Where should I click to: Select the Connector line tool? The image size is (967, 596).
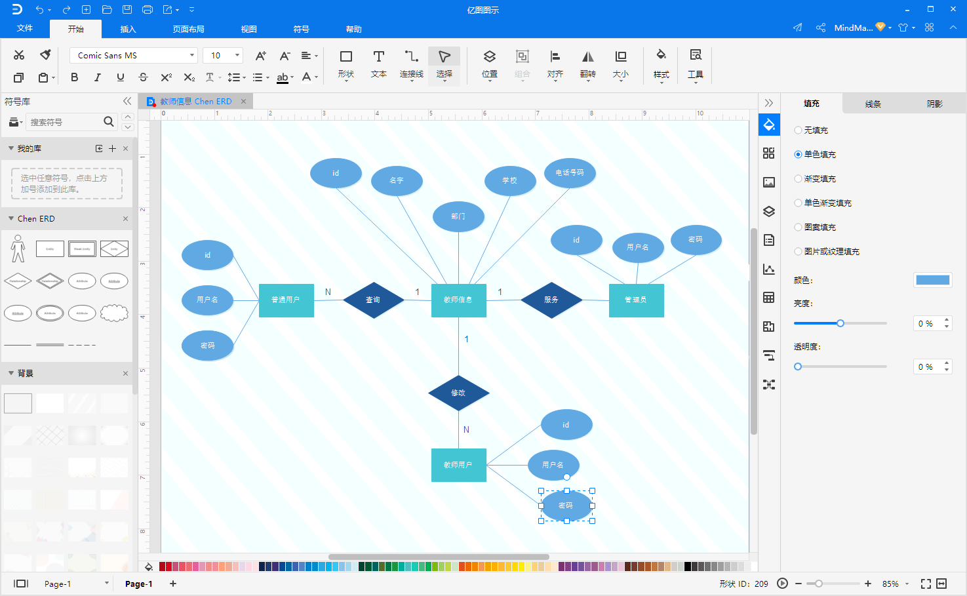411,64
